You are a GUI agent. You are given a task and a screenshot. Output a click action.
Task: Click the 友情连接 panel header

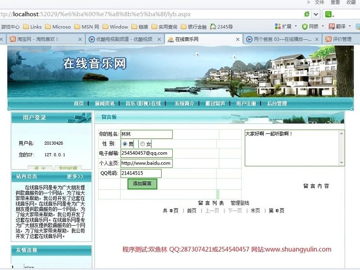click(51, 250)
